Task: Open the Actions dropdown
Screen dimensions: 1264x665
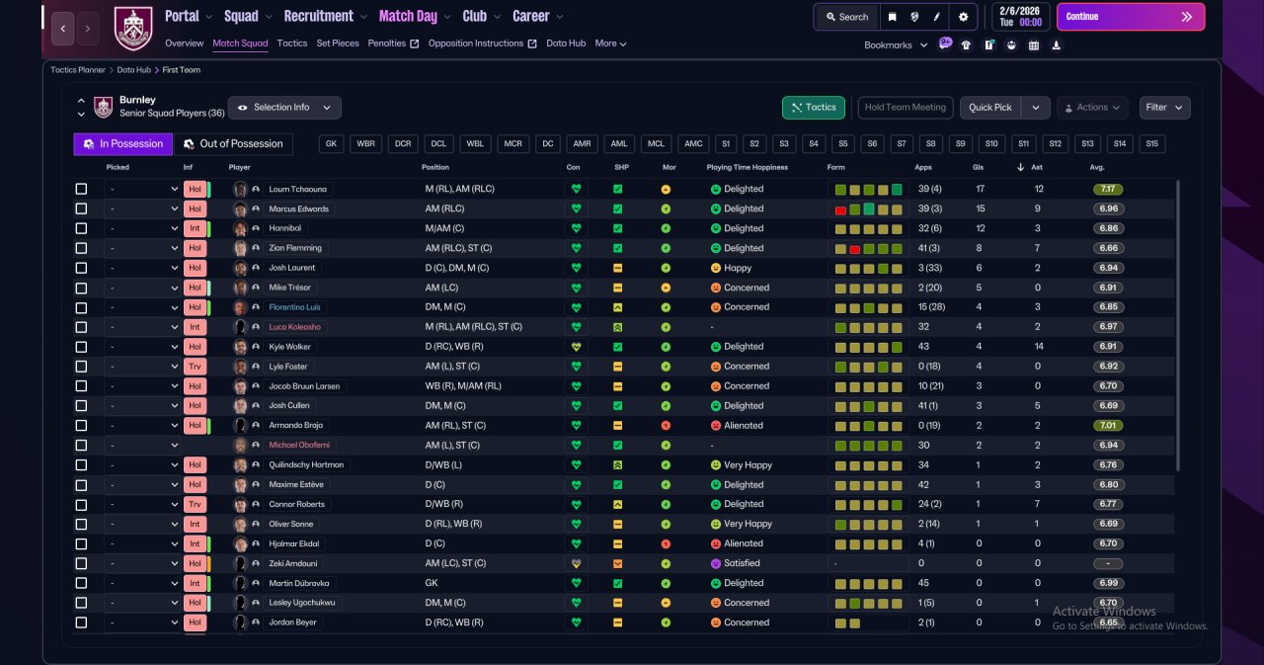Action: pyautogui.click(x=1092, y=108)
